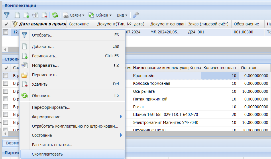Open settings with the wrench icon
271x159 pixels.
click(135, 15)
